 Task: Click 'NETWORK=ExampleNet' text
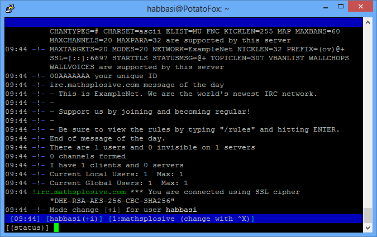point(192,49)
